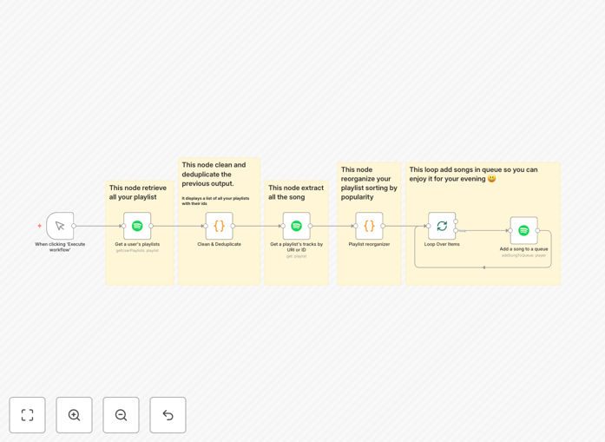
Task: Click the output connector of the trigger node
Action: pos(74,226)
